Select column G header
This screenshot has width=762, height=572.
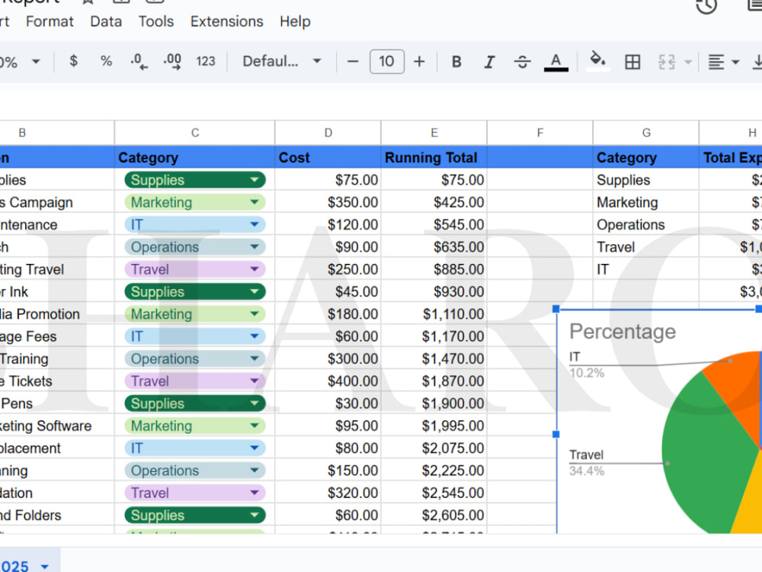coord(646,133)
